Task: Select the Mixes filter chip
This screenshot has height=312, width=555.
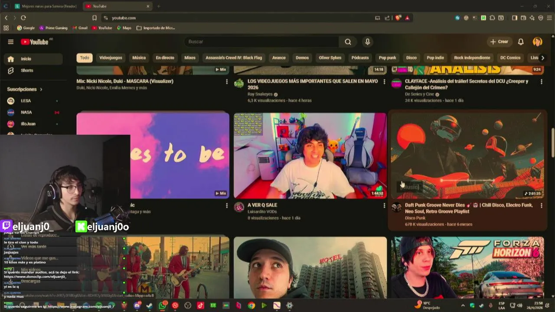Action: [190, 58]
